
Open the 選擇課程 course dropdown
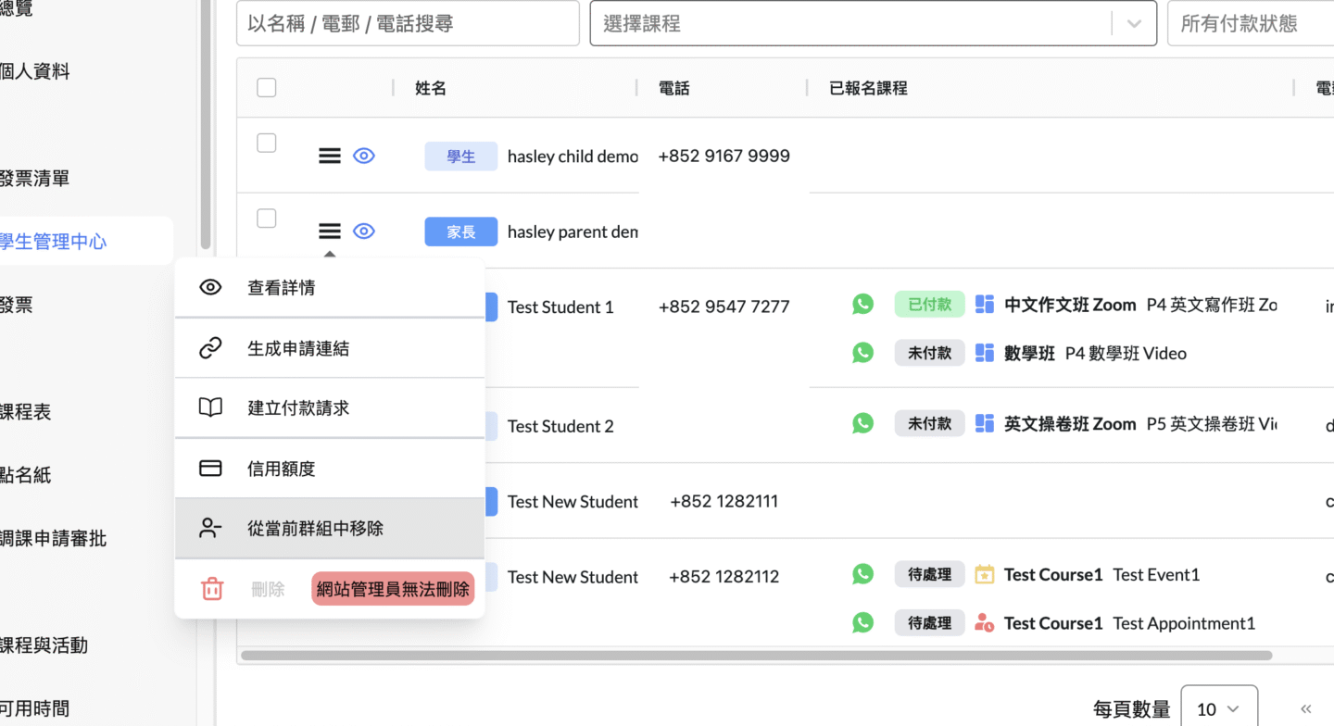click(x=873, y=24)
